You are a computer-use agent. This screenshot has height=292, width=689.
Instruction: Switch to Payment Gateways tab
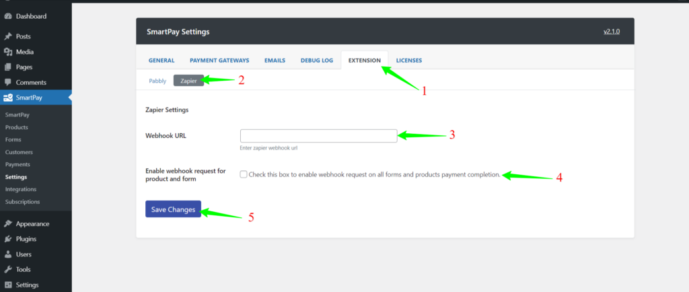pos(219,61)
